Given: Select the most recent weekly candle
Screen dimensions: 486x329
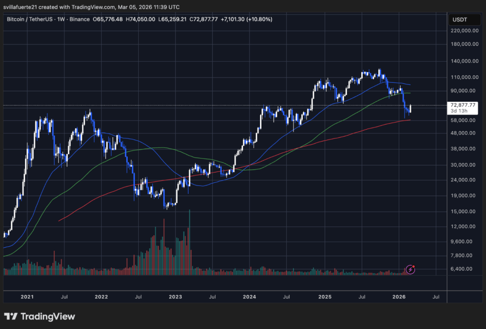Looking at the screenshot, I should [x=411, y=108].
